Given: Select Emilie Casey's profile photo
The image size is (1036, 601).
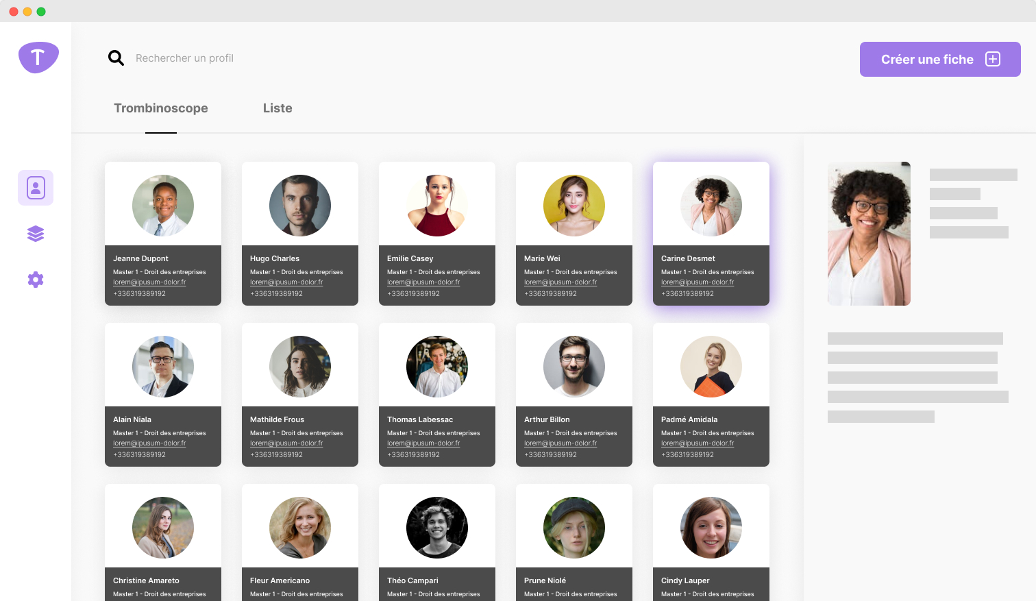Looking at the screenshot, I should coord(437,206).
